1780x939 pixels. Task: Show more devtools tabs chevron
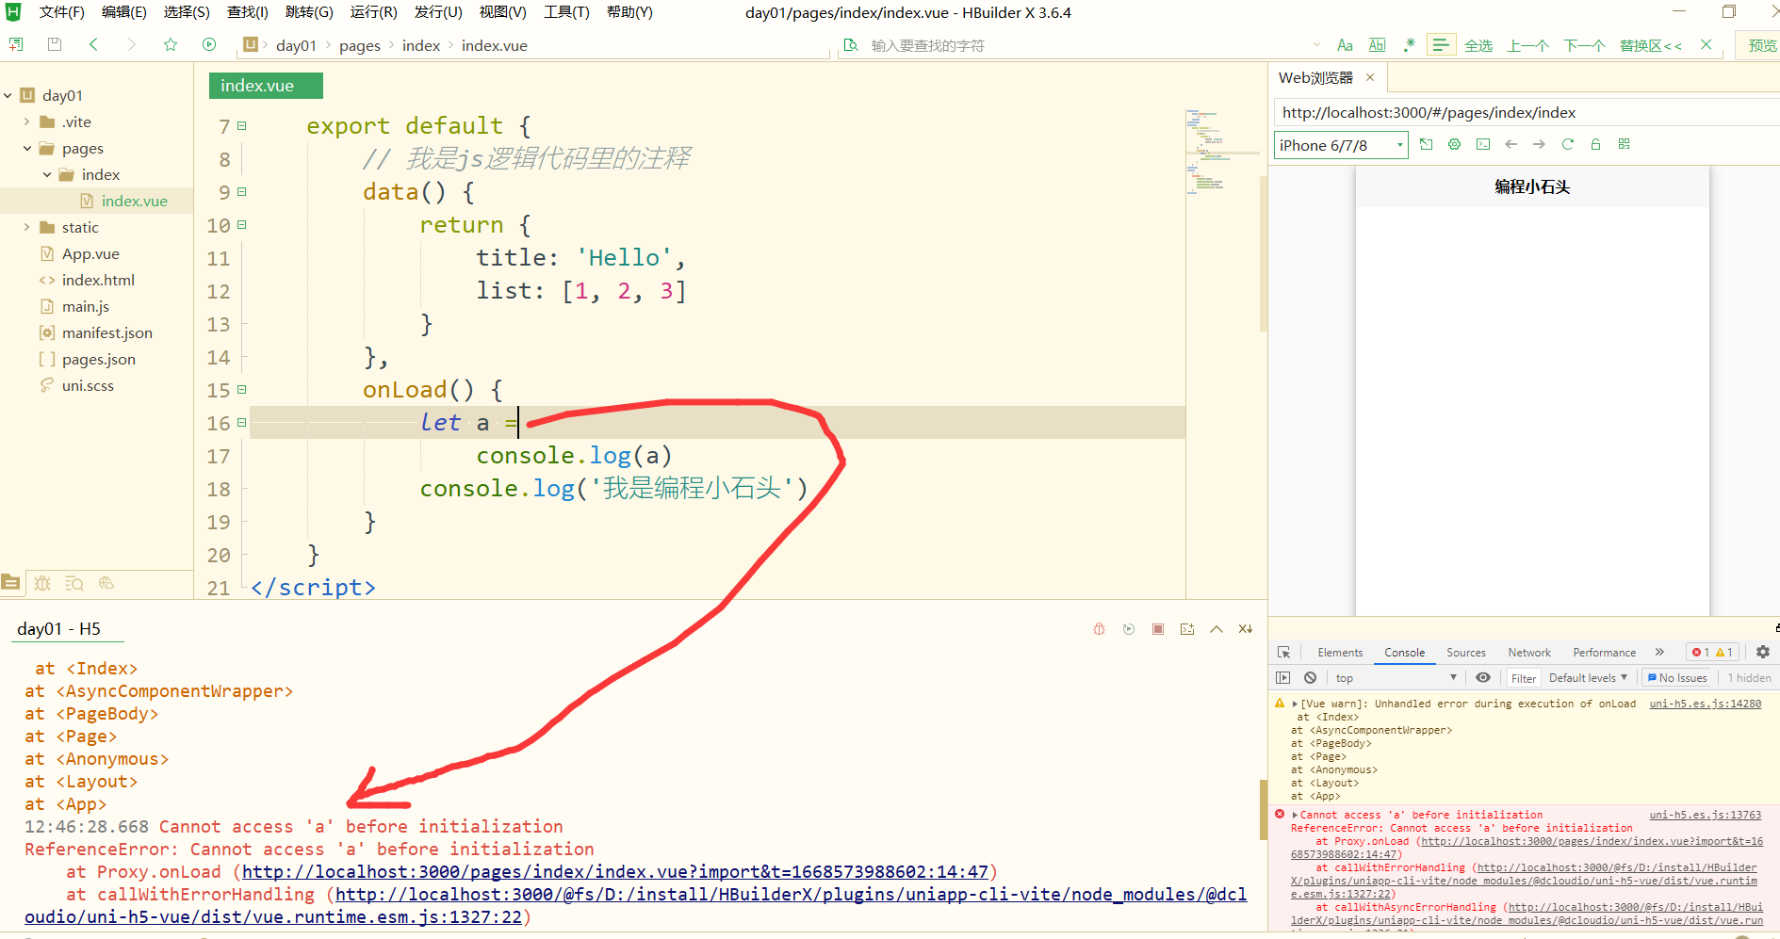click(x=1659, y=652)
